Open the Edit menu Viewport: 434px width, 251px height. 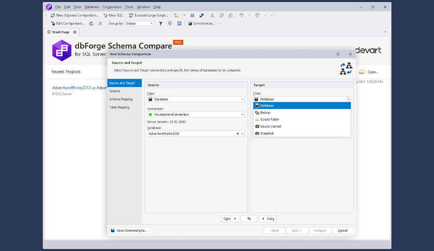pos(67,7)
